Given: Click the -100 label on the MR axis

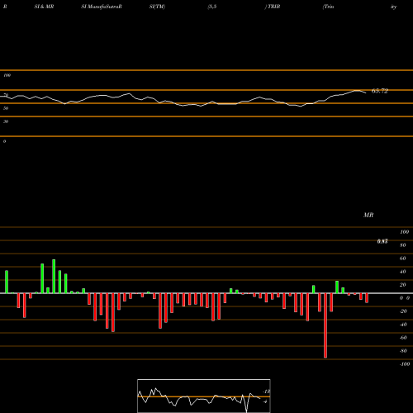Looking at the screenshot, I should pos(405,364).
